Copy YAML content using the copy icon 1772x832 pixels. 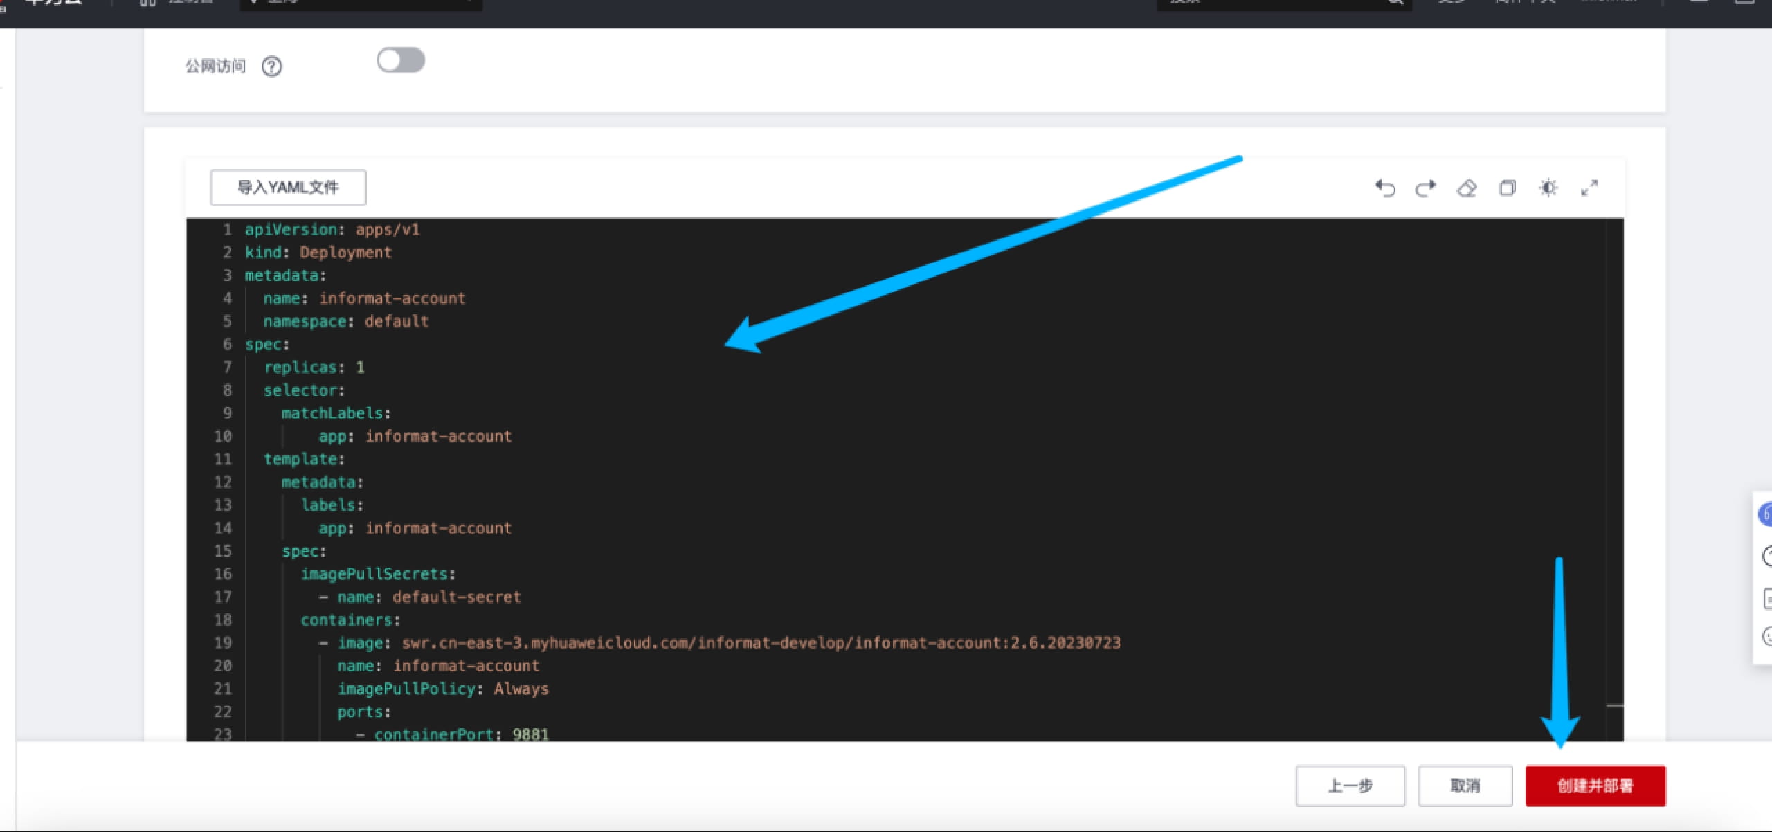tap(1507, 188)
